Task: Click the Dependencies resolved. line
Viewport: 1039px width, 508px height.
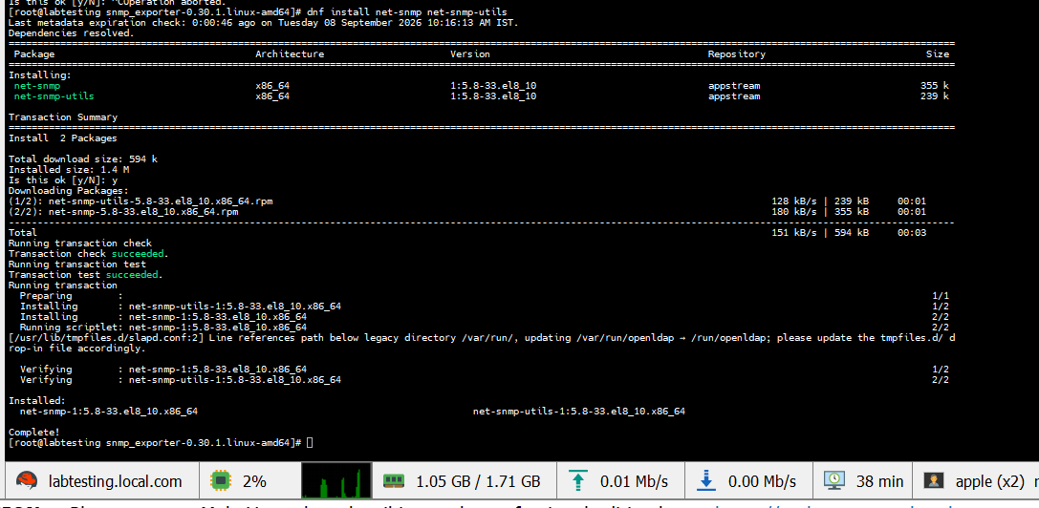Action: coord(72,33)
